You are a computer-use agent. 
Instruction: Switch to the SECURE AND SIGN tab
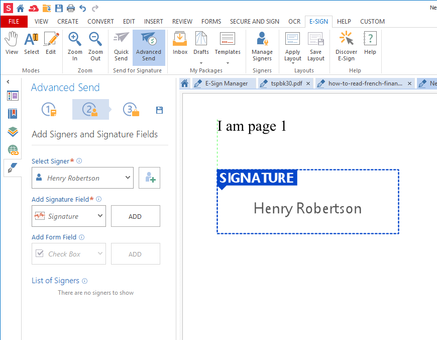pyautogui.click(x=254, y=22)
